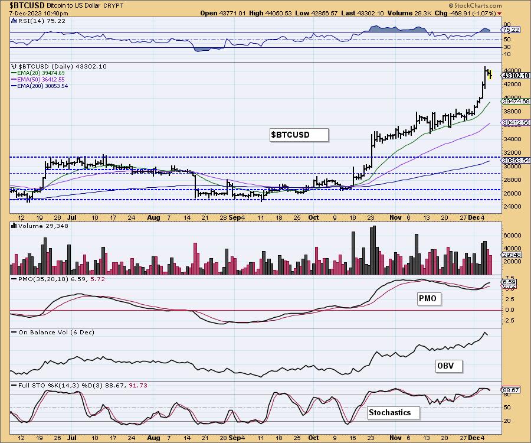531x443 pixels.
Task: Click the Open 43771.01 value
Action: click(222, 13)
